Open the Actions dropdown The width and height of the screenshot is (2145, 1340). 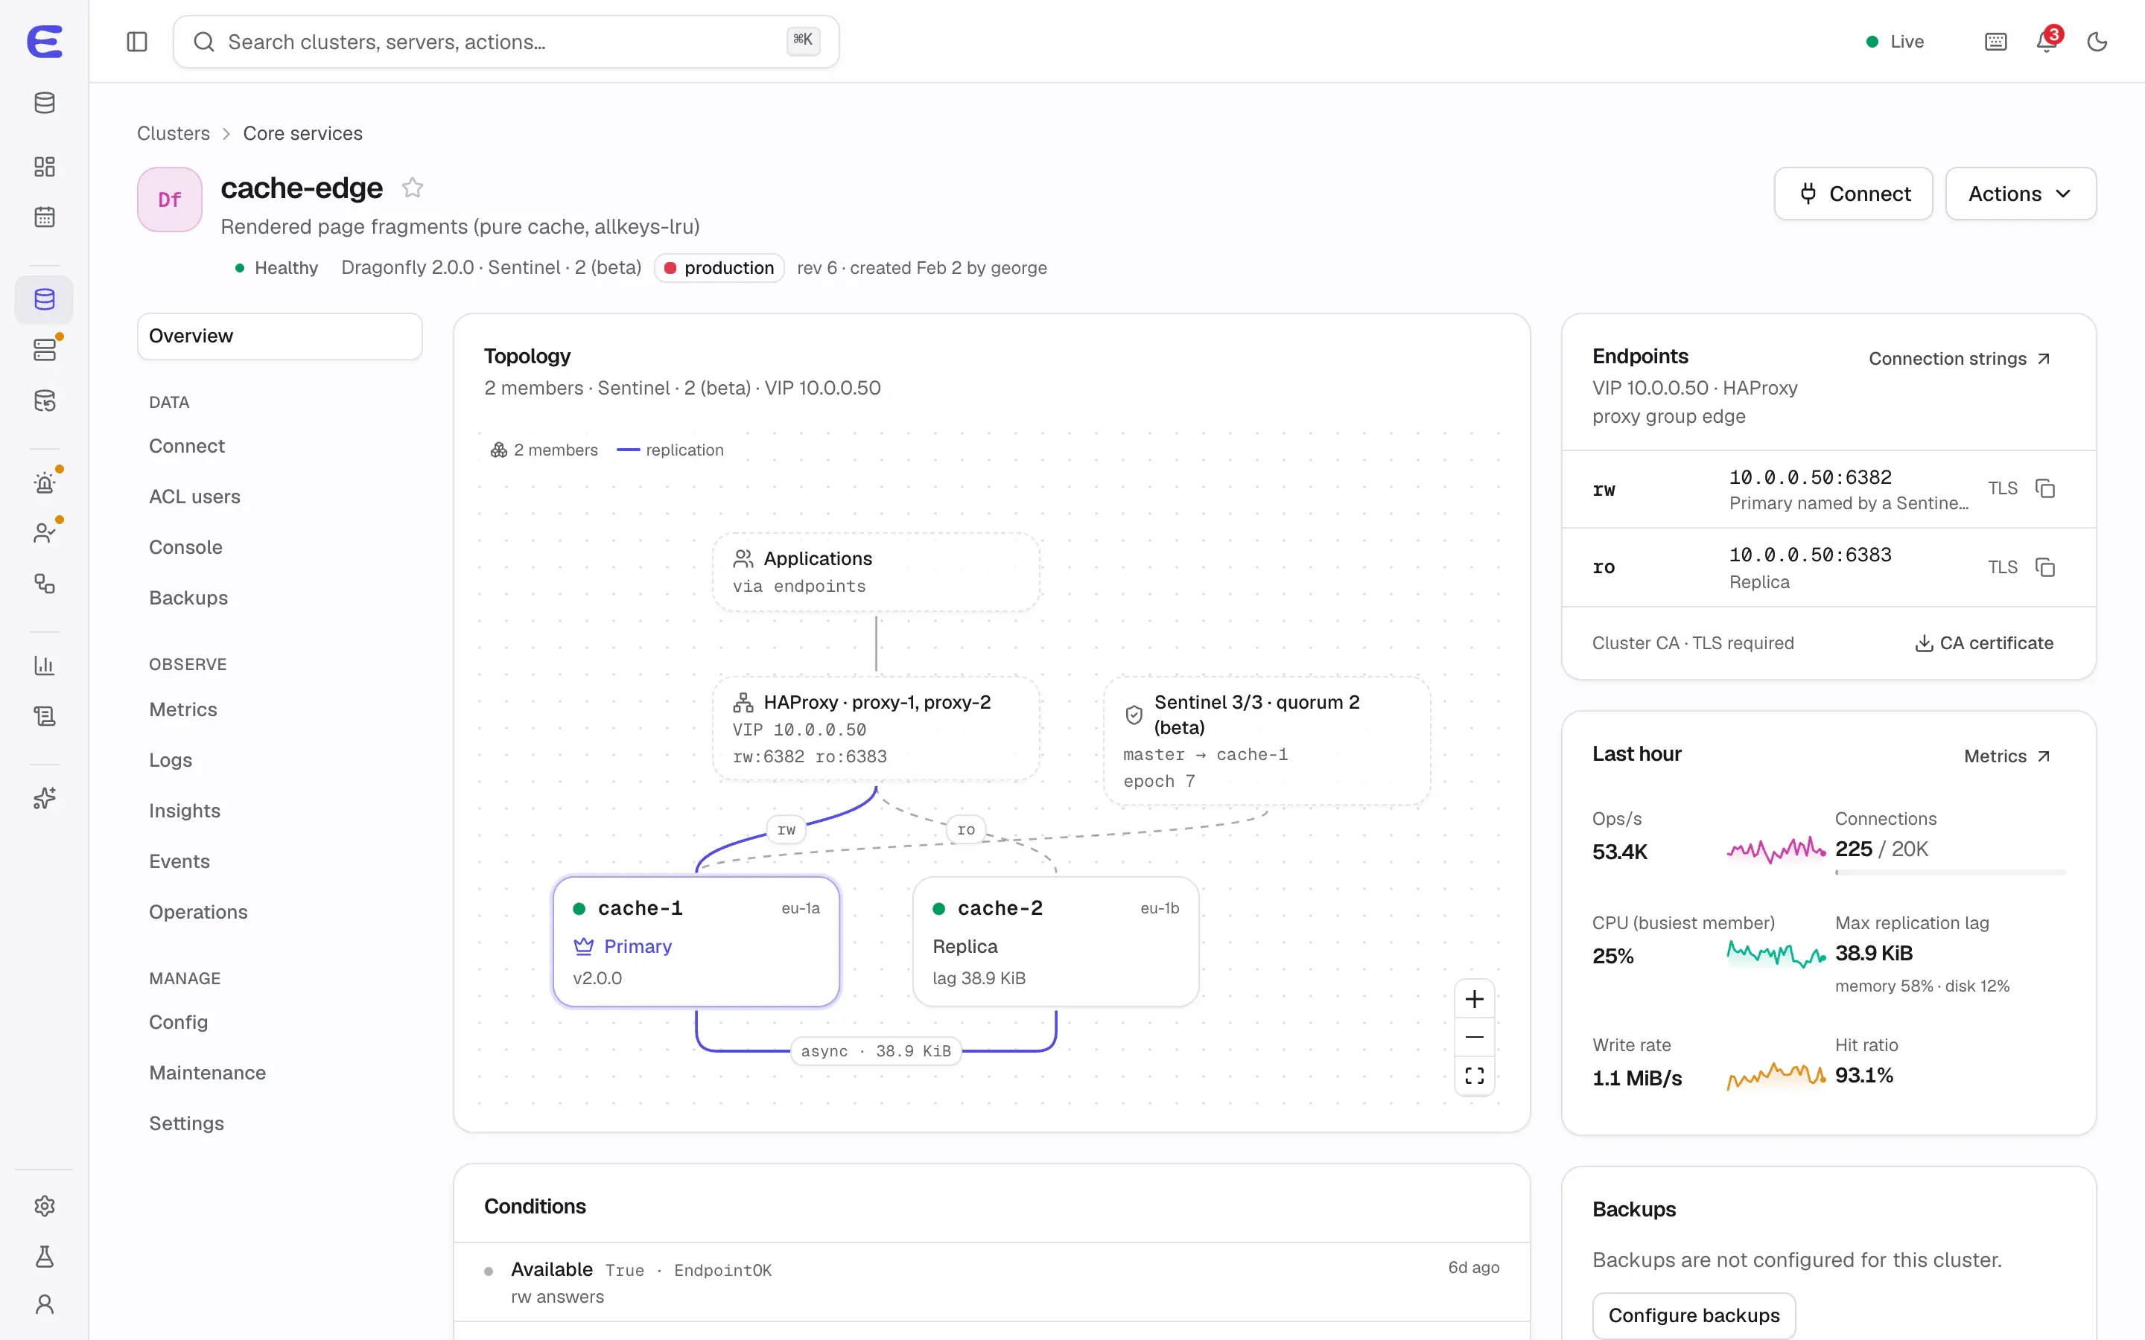tap(2020, 194)
